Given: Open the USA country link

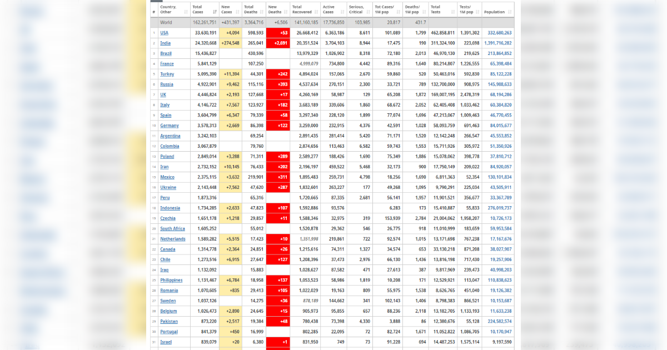Looking at the screenshot, I should [x=164, y=33].
